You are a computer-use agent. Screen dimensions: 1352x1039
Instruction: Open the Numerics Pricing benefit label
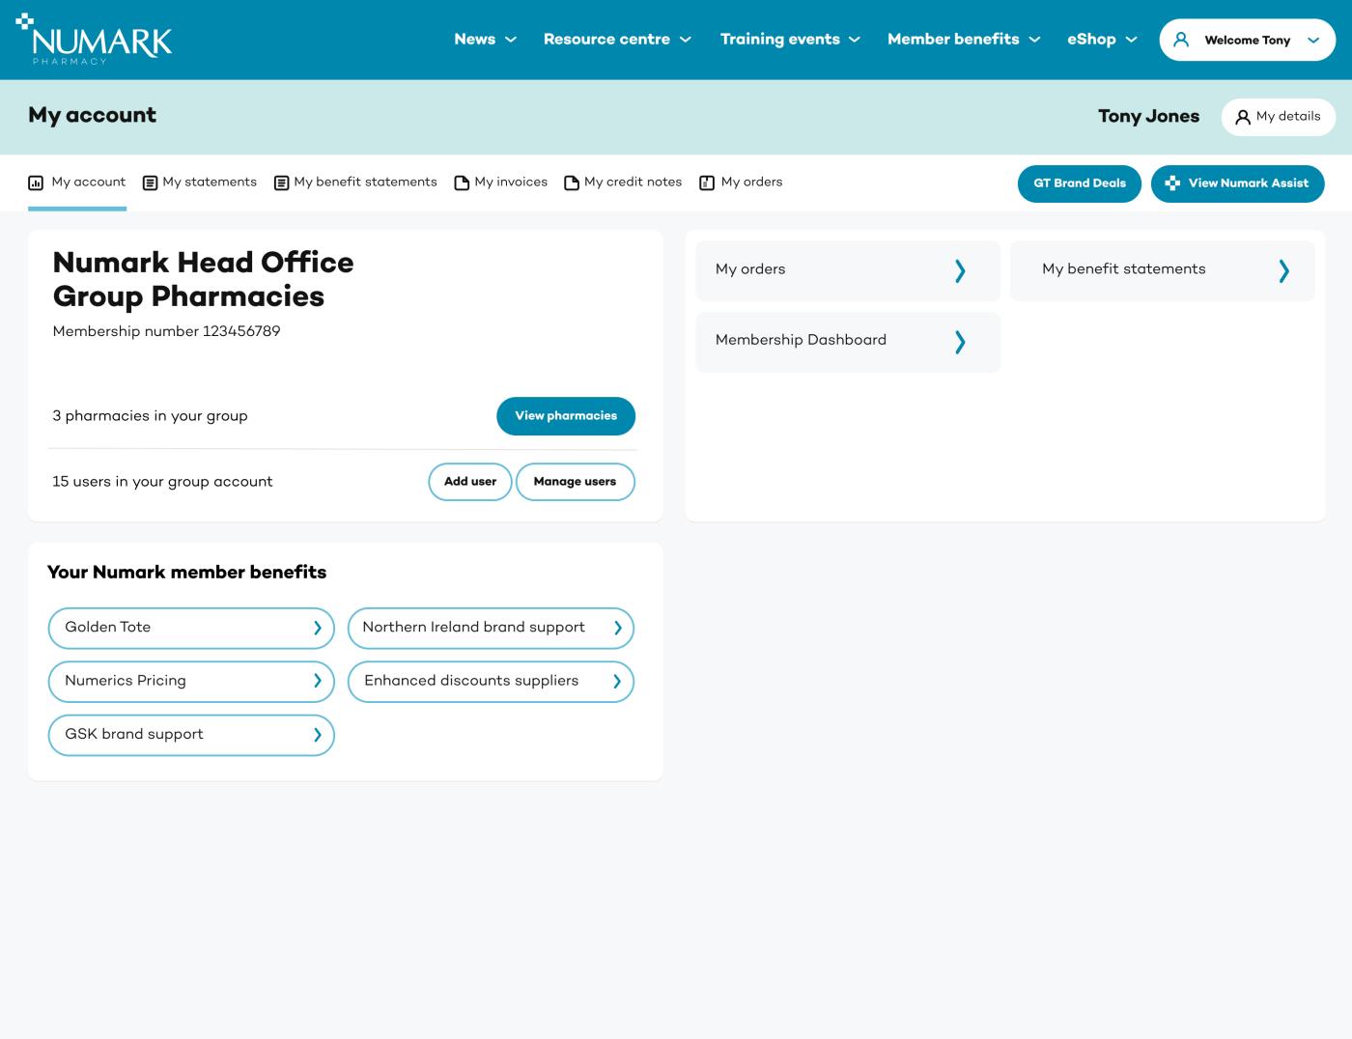(126, 681)
